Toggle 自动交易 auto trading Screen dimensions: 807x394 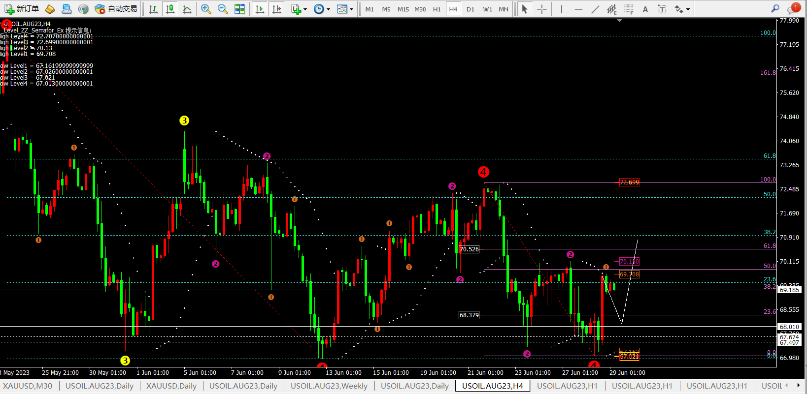click(x=116, y=9)
